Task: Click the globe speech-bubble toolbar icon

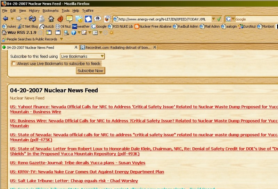Action: (98, 18)
